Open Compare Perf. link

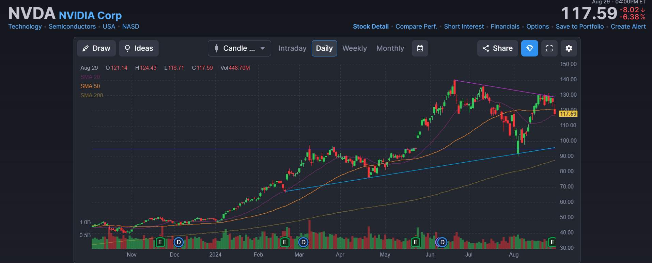point(416,27)
